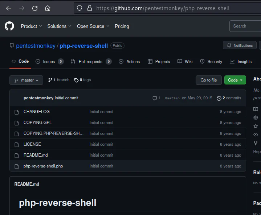Switch to the Security tab
The width and height of the screenshot is (261, 215).
pos(211,62)
